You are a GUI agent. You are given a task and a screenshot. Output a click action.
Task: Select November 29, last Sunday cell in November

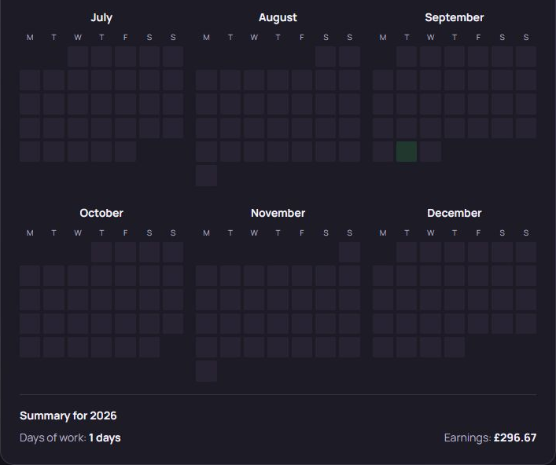point(350,347)
